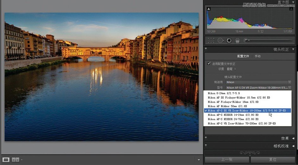Viewport: 298px width, 165px height.
Task: Open the 设置 自定 dropdown
Action: [x=231, y=69]
